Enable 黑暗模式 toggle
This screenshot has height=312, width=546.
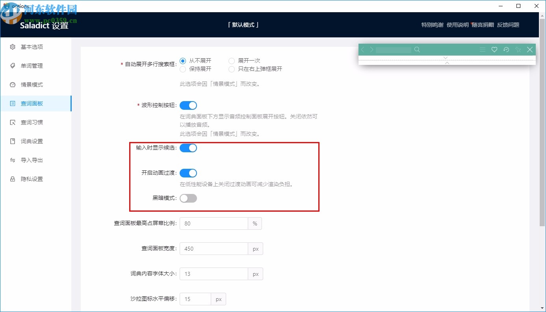click(x=188, y=198)
